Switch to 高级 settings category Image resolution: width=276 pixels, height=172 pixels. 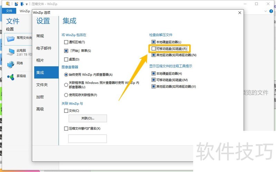[40, 109]
